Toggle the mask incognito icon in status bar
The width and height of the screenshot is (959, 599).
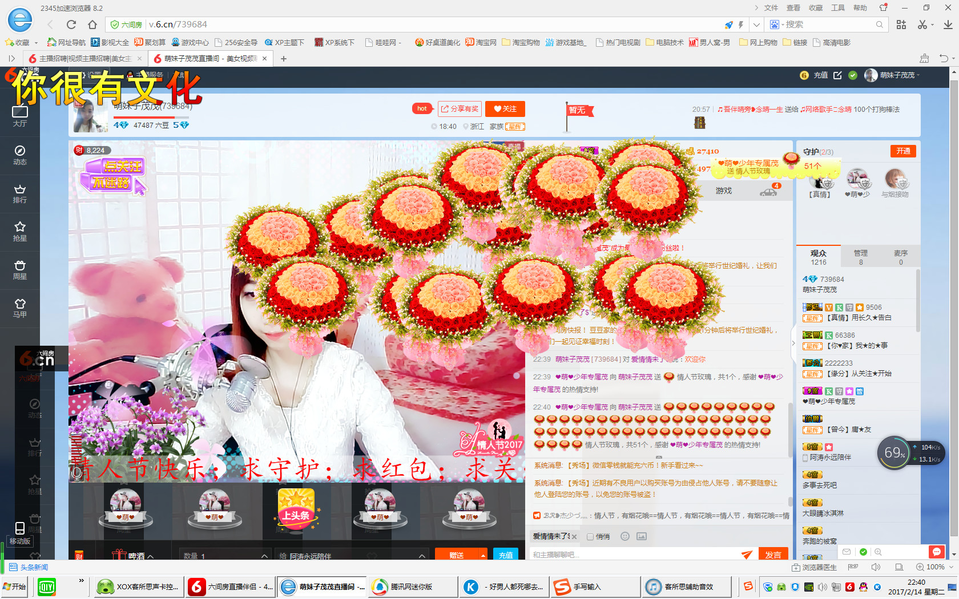[853, 567]
